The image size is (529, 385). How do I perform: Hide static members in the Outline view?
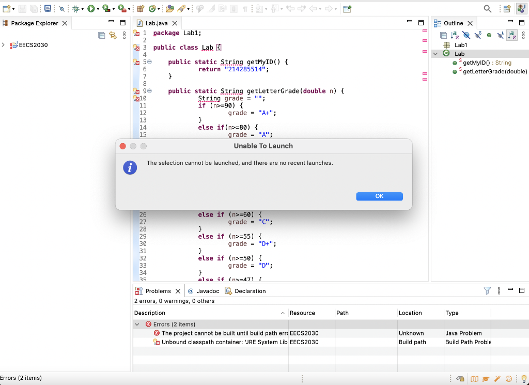pos(478,35)
